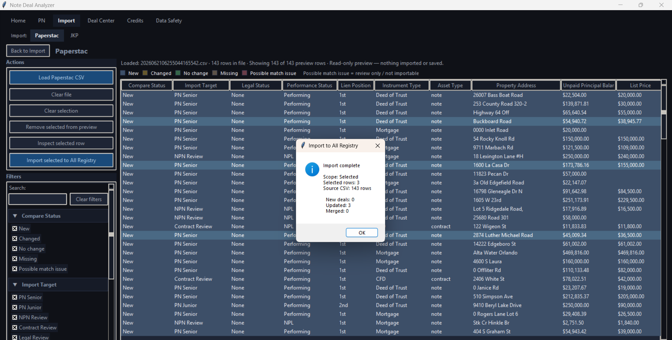
Task: Toggle the Missing filter checkbox
Action: [x=15, y=259]
